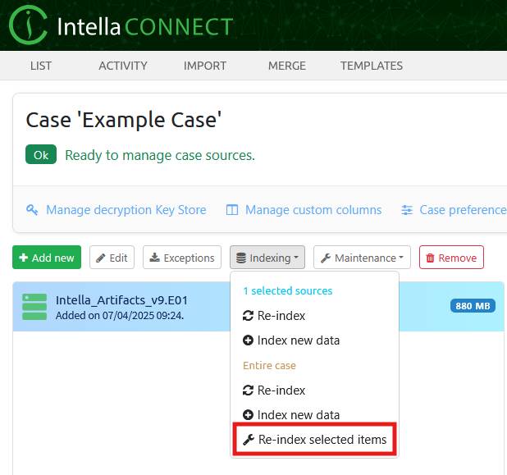This screenshot has width=507, height=475.
Task: Open the Exceptions button
Action: (x=182, y=258)
